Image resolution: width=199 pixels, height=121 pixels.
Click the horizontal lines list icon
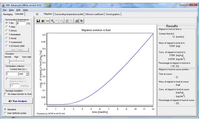(67, 21)
